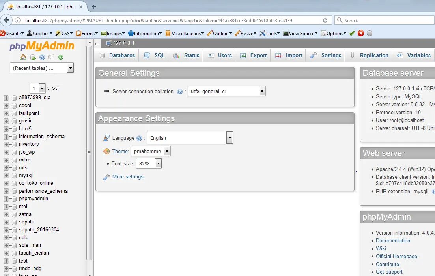Open the CSS menu in developer toolbar
Image resolution: width=435 pixels, height=276 pixels.
point(64,33)
